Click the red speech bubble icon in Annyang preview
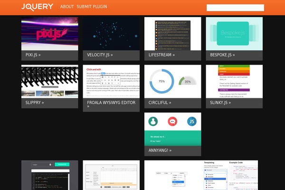This screenshot has width=285, height=190. pyautogui.click(x=172, y=121)
